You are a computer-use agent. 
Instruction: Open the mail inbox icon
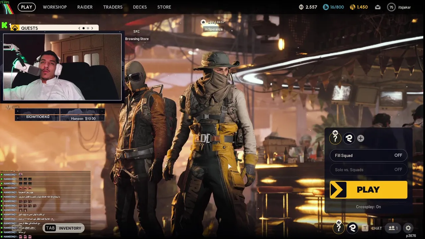pos(378,7)
